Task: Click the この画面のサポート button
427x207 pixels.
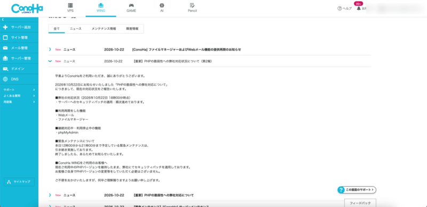Action: click(x=357, y=190)
